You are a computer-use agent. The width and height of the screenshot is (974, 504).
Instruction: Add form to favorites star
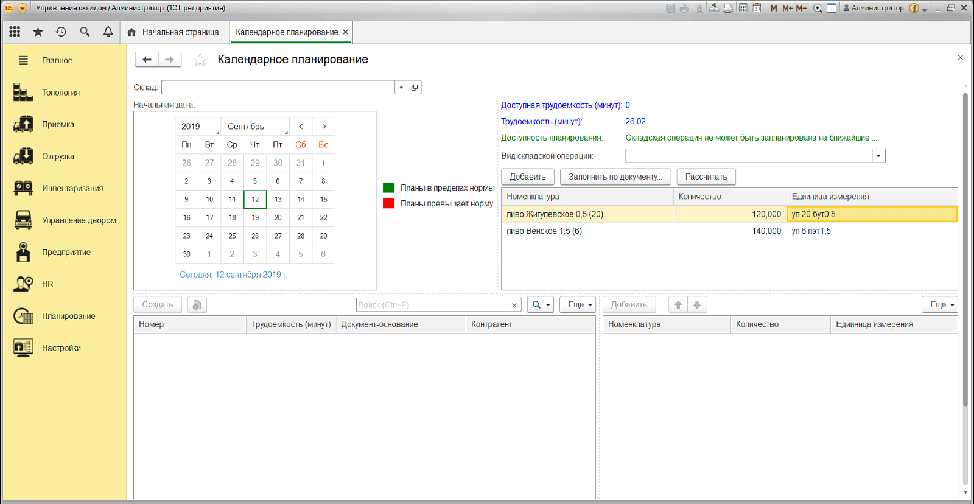pyautogui.click(x=200, y=60)
